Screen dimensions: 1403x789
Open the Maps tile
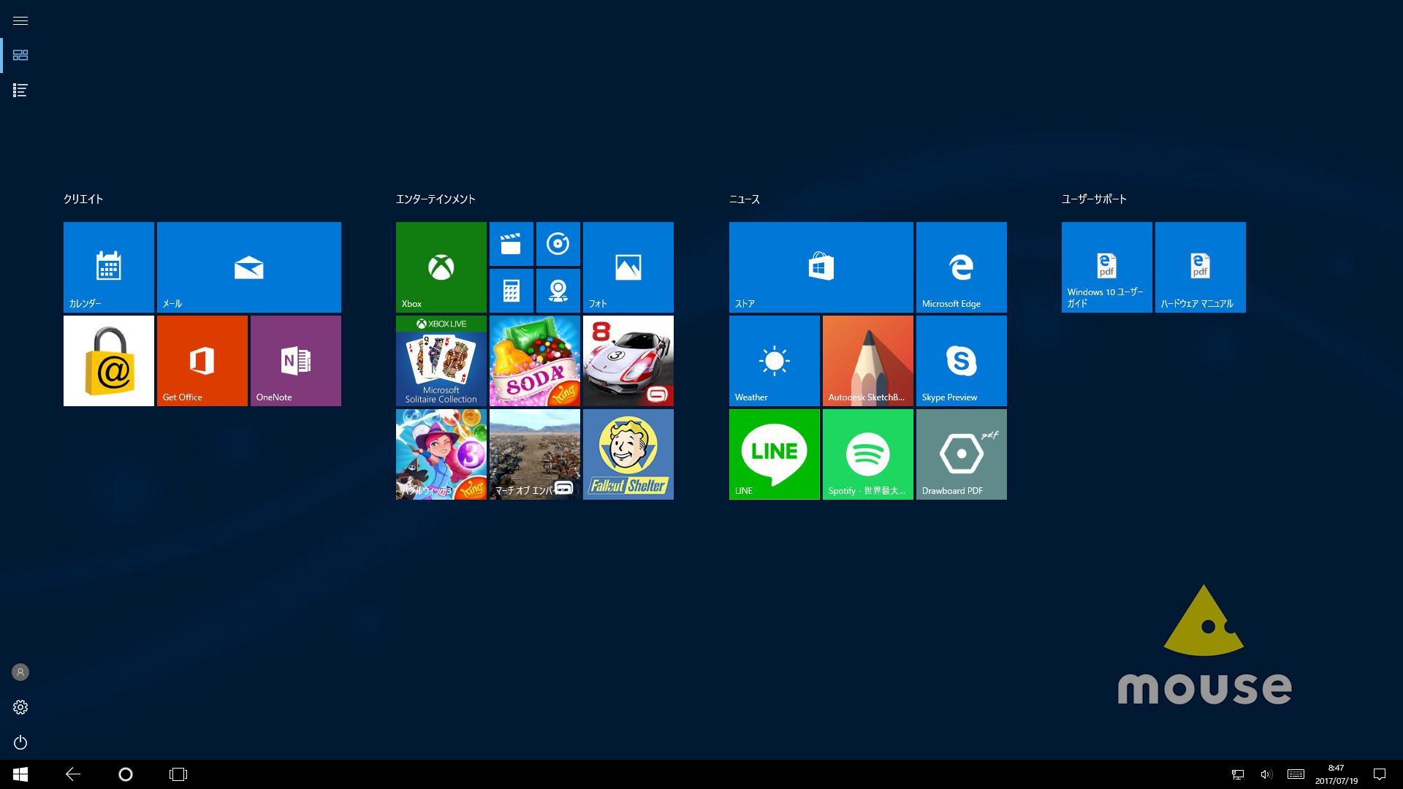558,290
